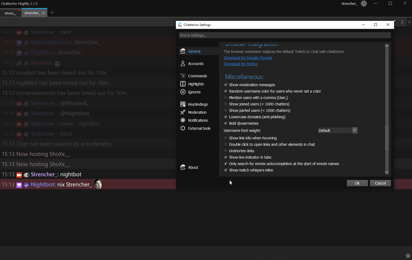Click the broadcaster badge on 'nightbot' message
The width and height of the screenshot is (412, 260).
[x=19, y=175]
